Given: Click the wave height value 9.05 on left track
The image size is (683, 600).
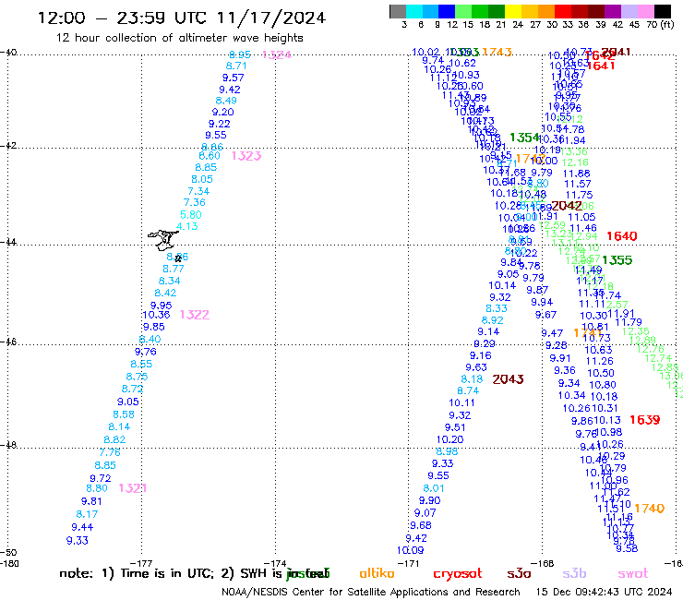Looking at the screenshot, I should 128,402.
